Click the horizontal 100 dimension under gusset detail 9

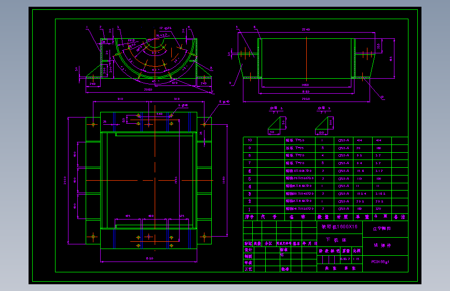[x=321, y=133]
